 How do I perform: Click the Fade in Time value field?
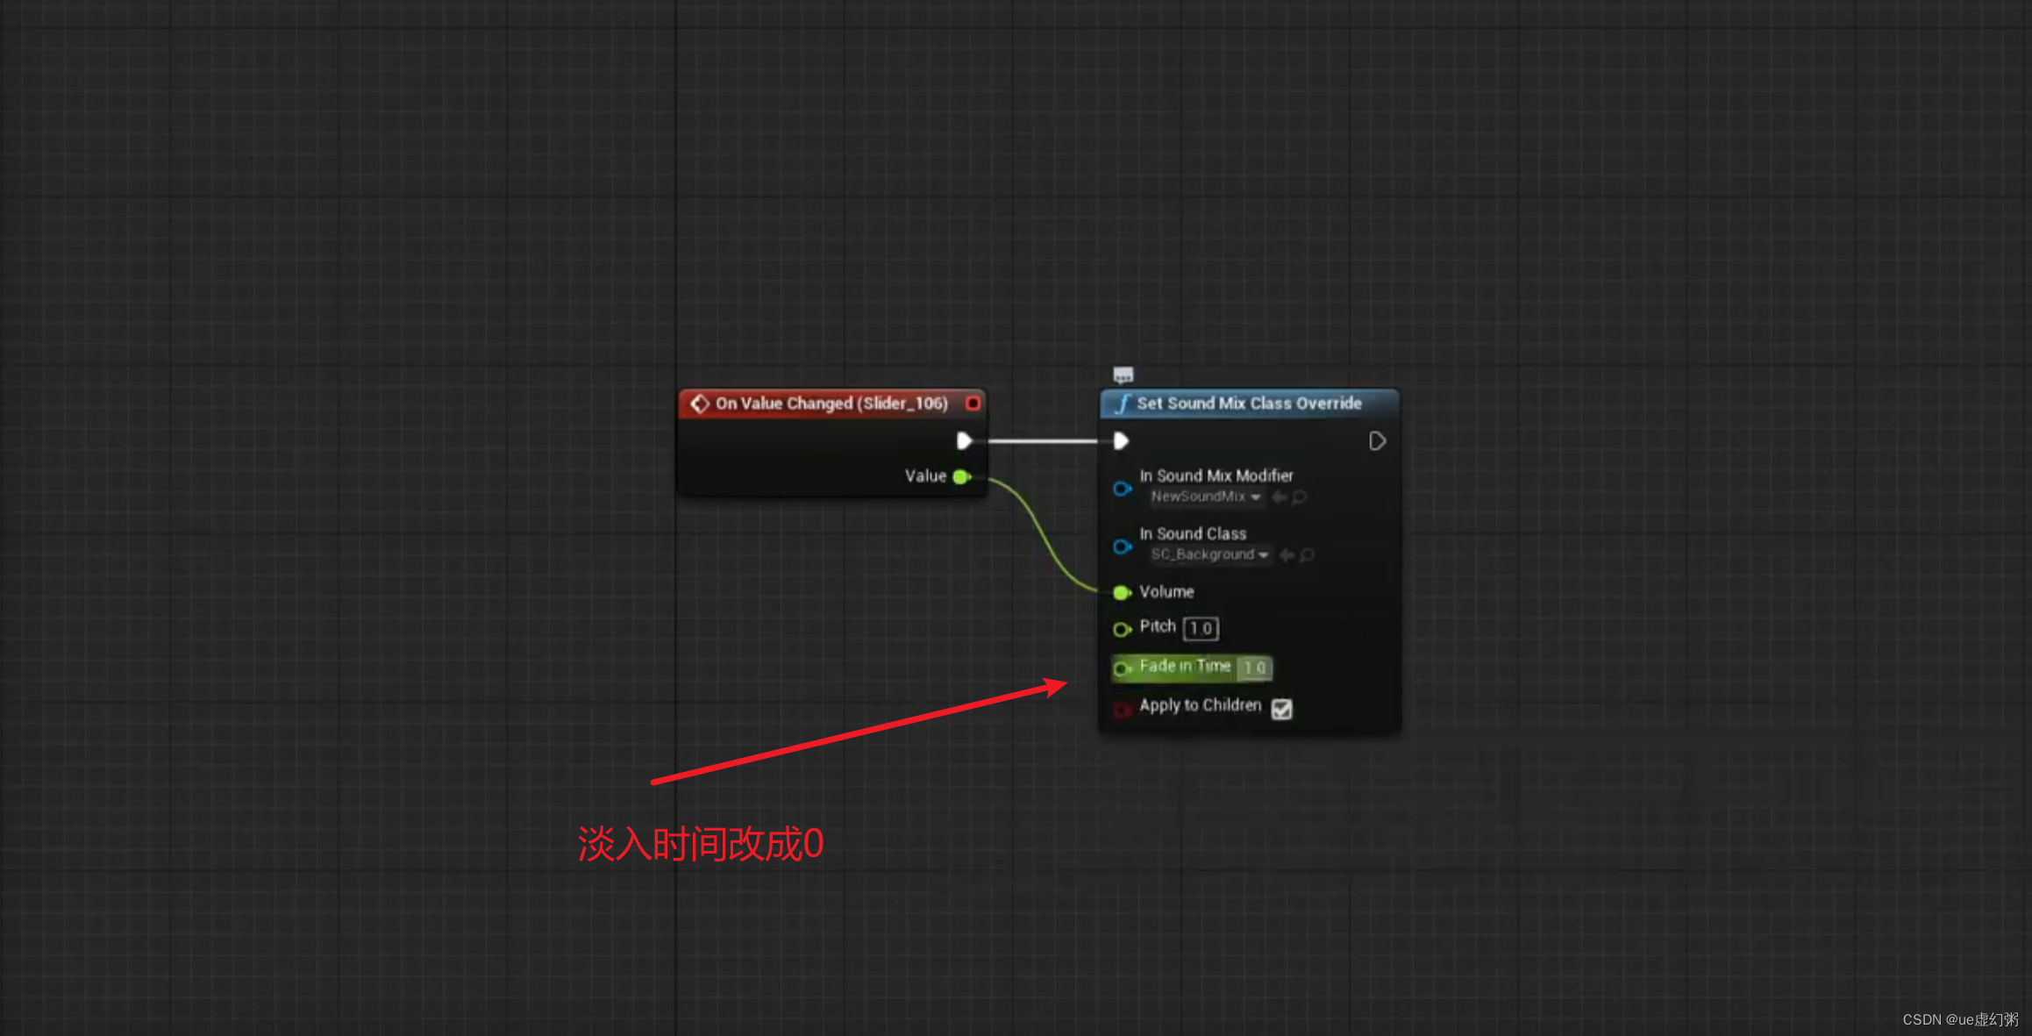[x=1254, y=668]
